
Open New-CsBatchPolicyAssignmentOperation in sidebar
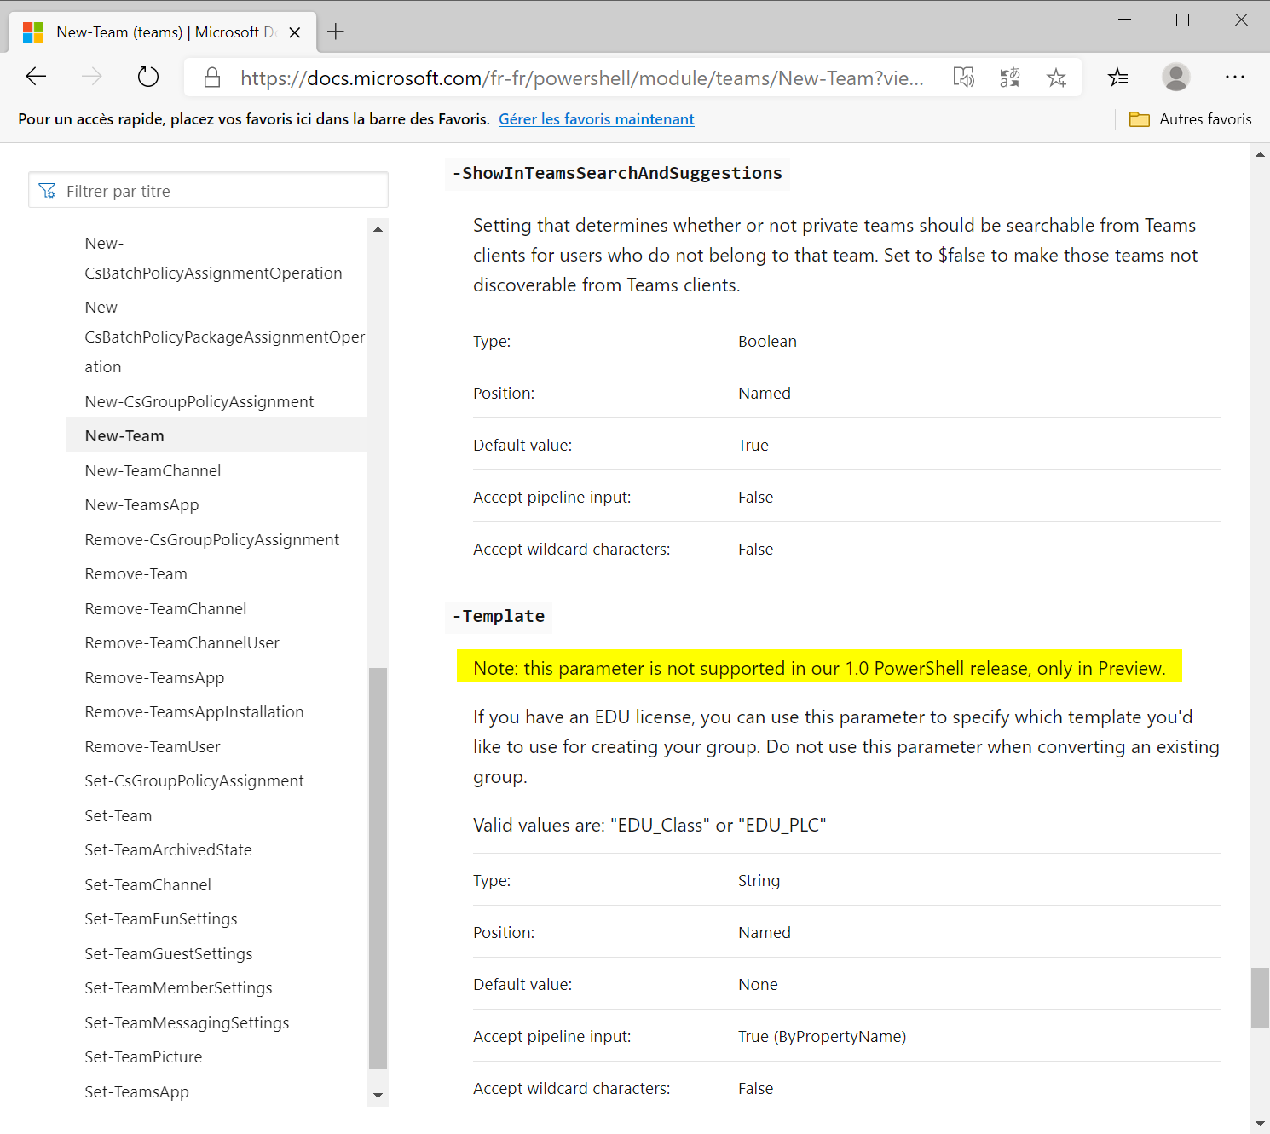(213, 258)
